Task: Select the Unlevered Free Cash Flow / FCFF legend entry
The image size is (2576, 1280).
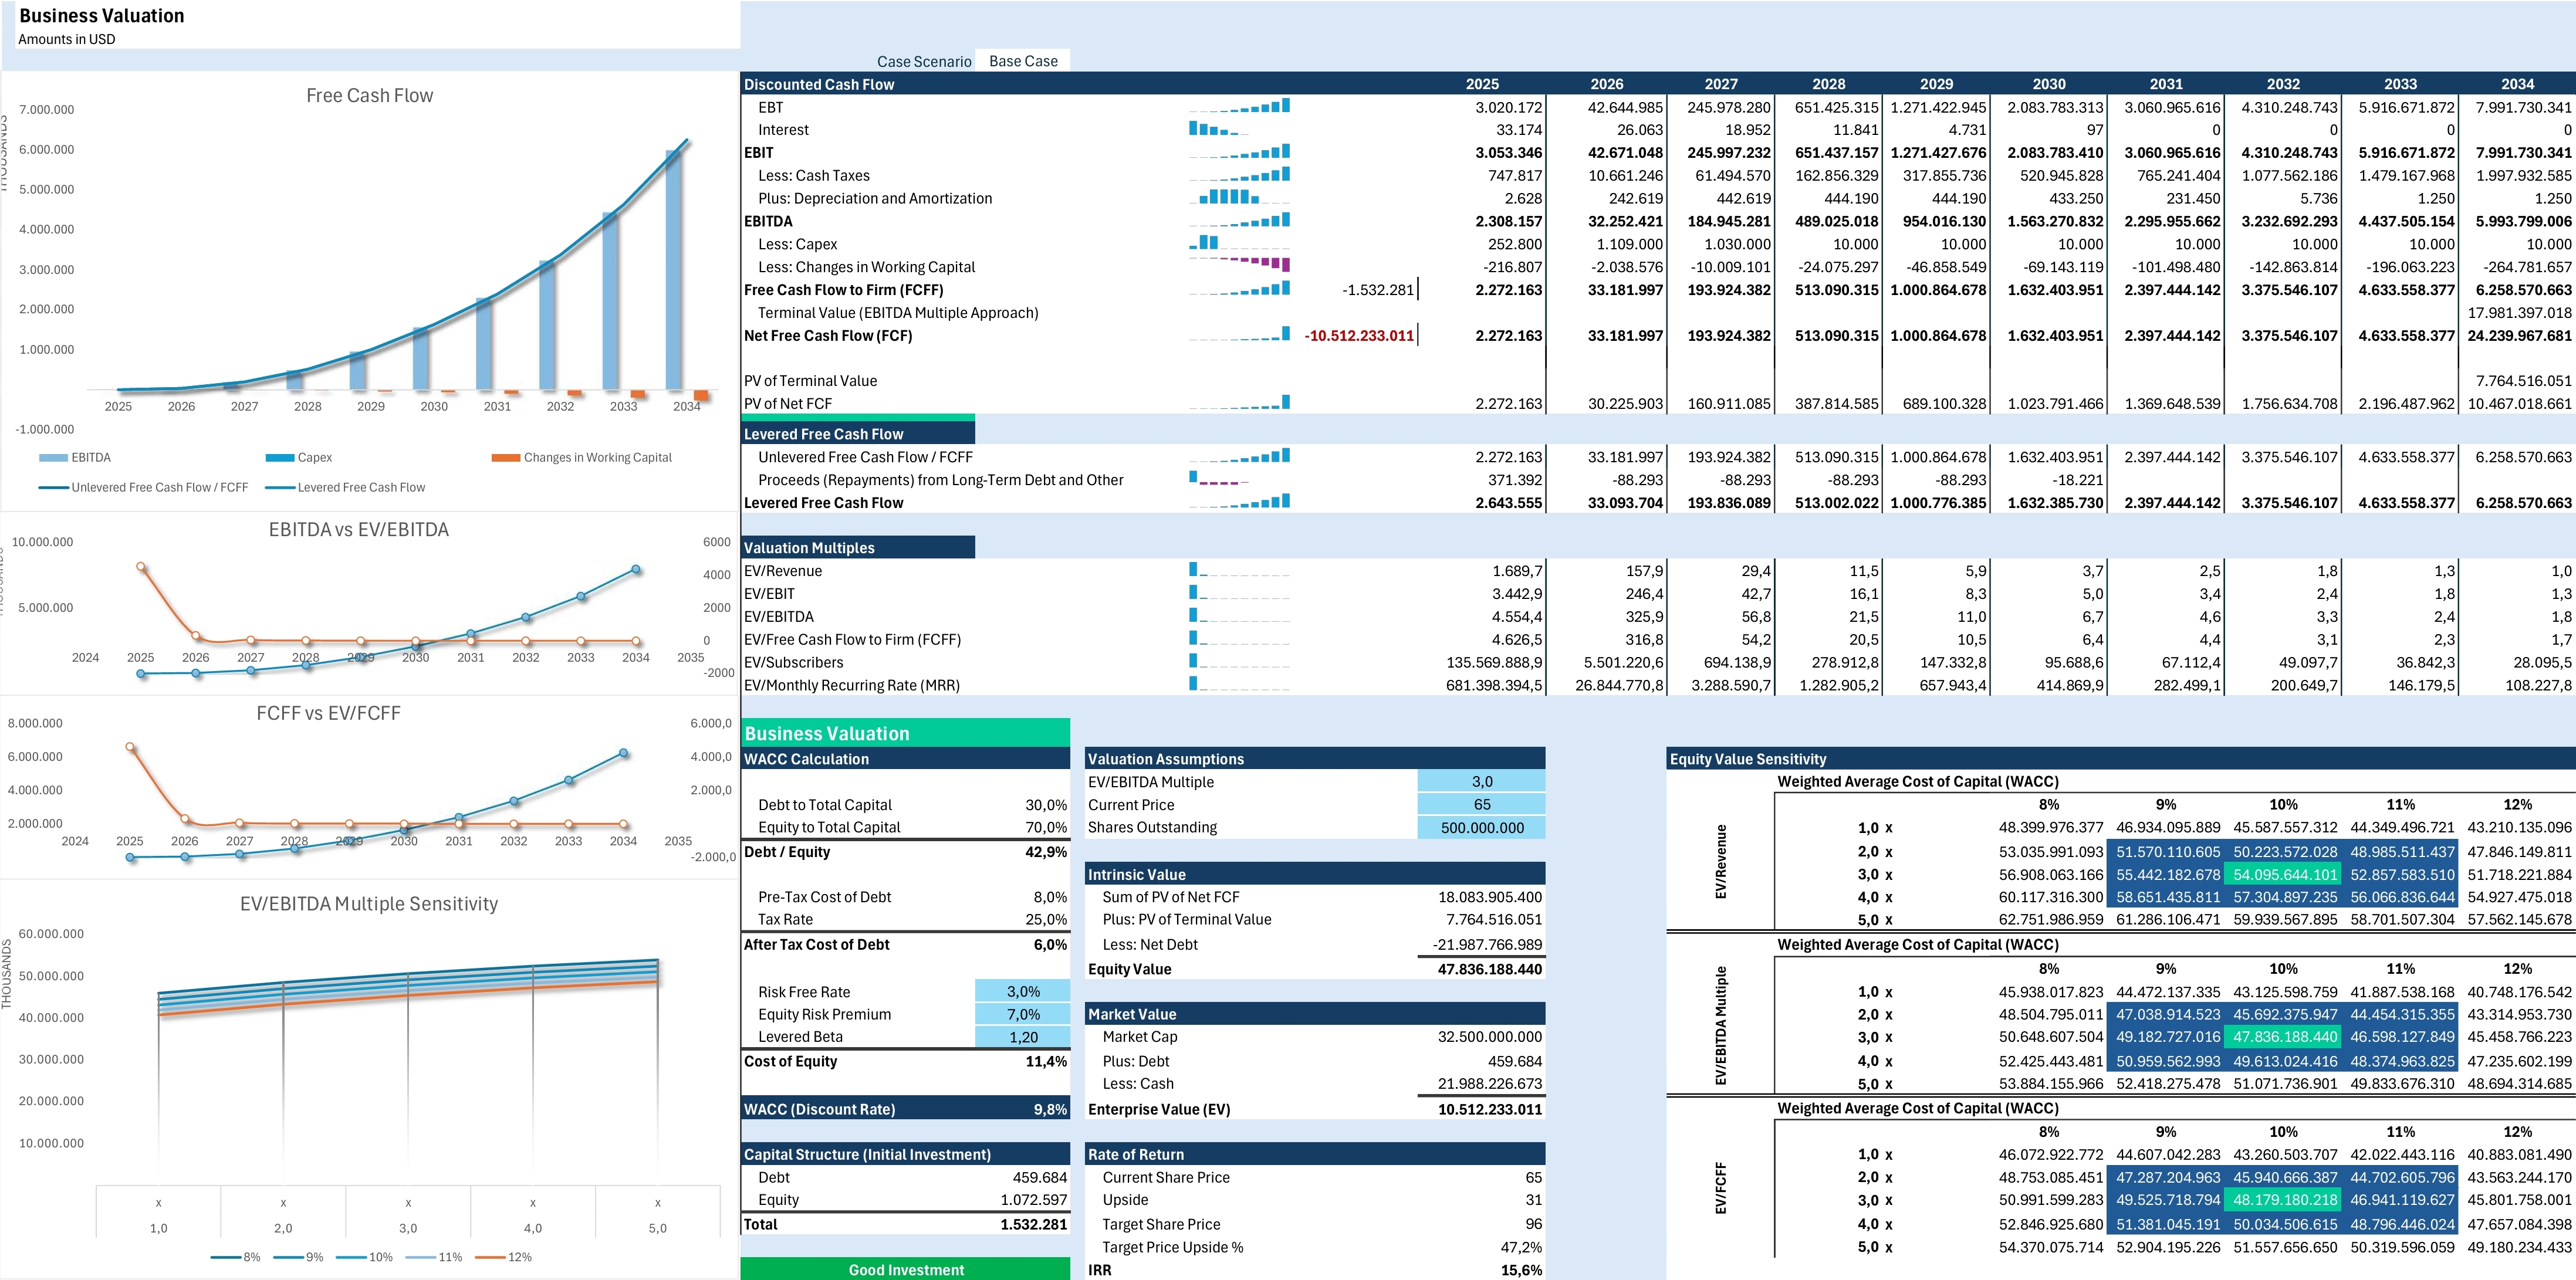Action: click(143, 488)
